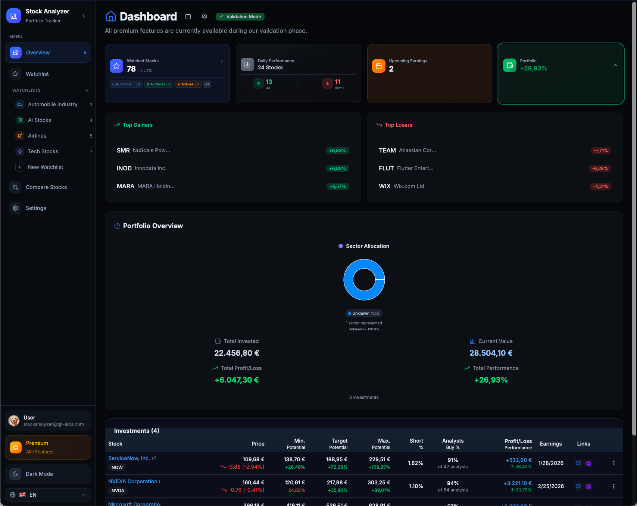Select the Watchlist star icon in sidebar
Screen dimensions: 637x506
point(15,74)
